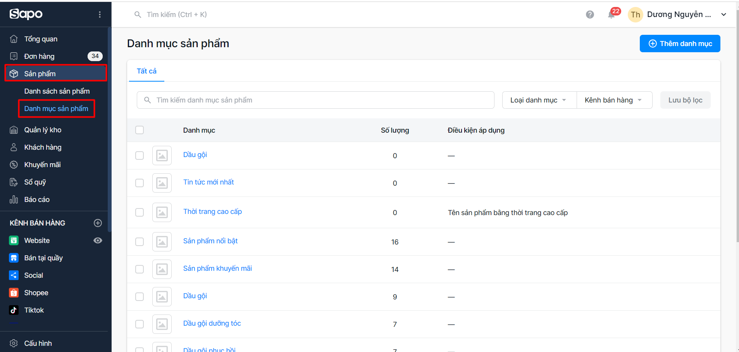This screenshot has height=352, width=739.
Task: Toggle Website channel visibility eye
Action: 98,241
